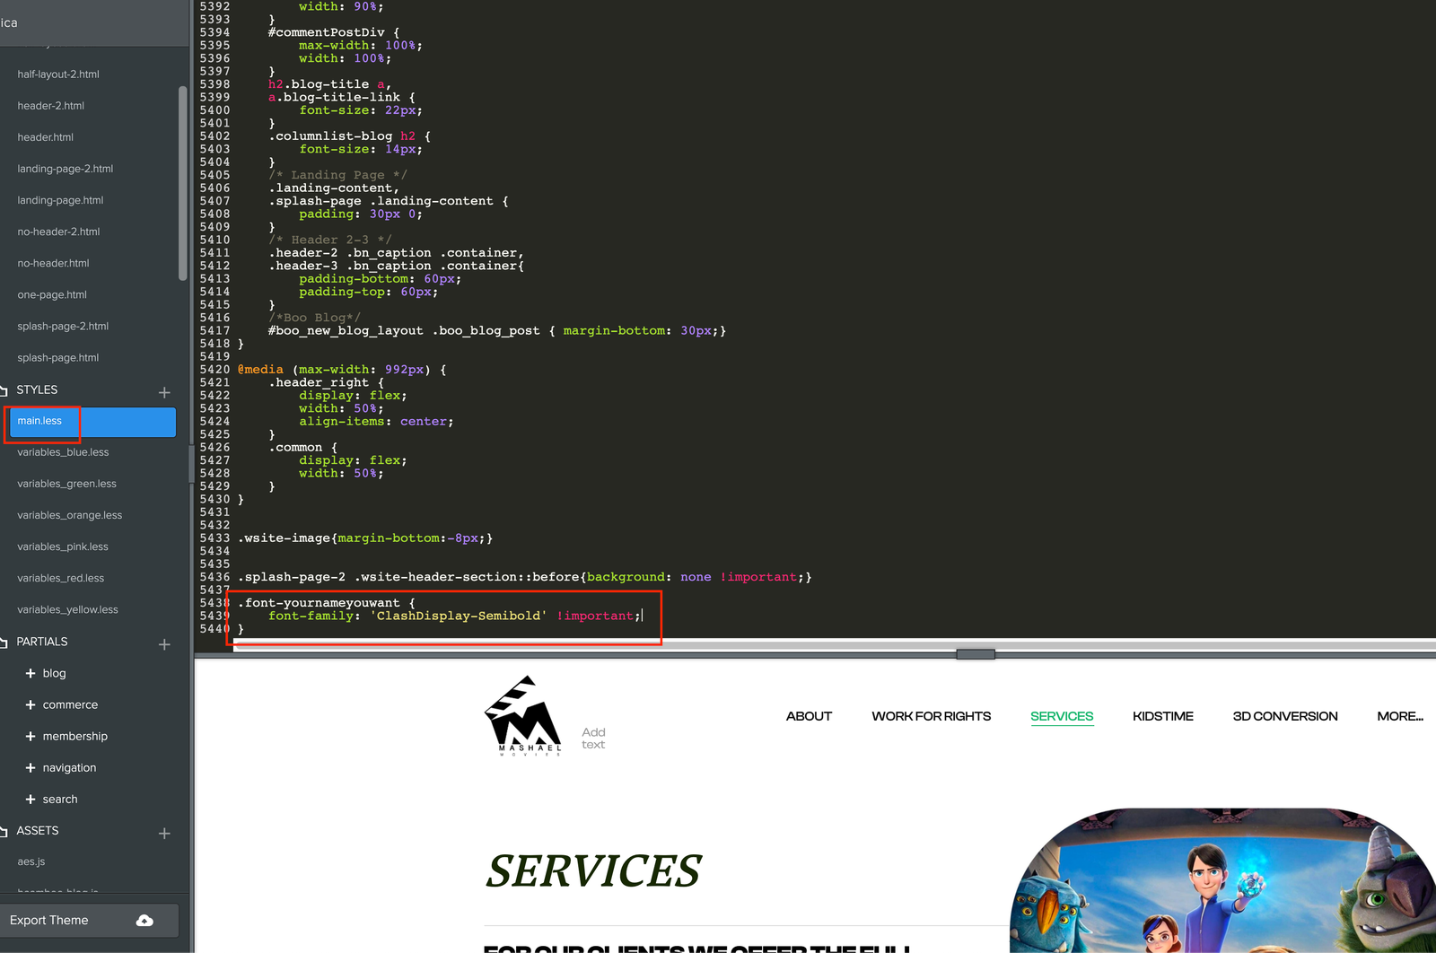Click the plus icon beside search
1436x953 pixels.
pyautogui.click(x=30, y=799)
